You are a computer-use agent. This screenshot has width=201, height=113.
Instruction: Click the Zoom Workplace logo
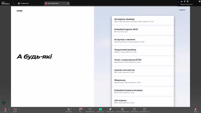coord(6,3)
